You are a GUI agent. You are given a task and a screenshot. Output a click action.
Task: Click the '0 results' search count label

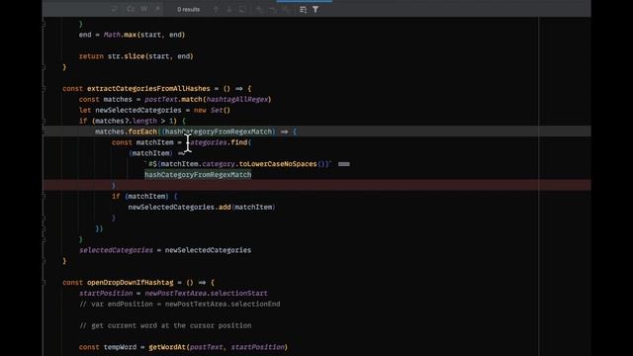(x=189, y=9)
